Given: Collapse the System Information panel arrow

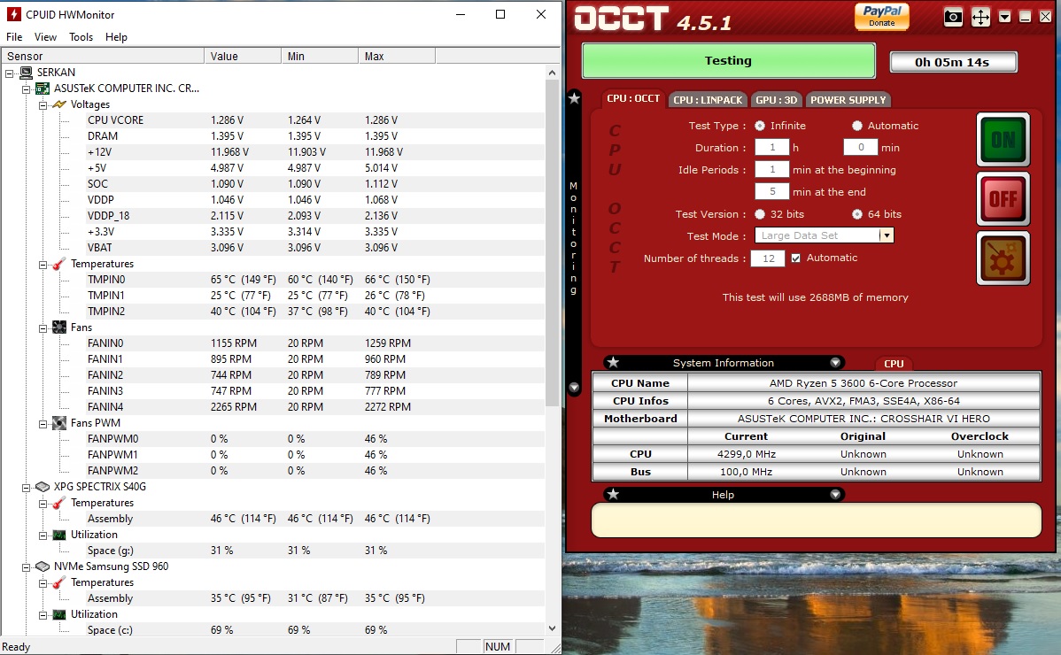Looking at the screenshot, I should tap(836, 362).
